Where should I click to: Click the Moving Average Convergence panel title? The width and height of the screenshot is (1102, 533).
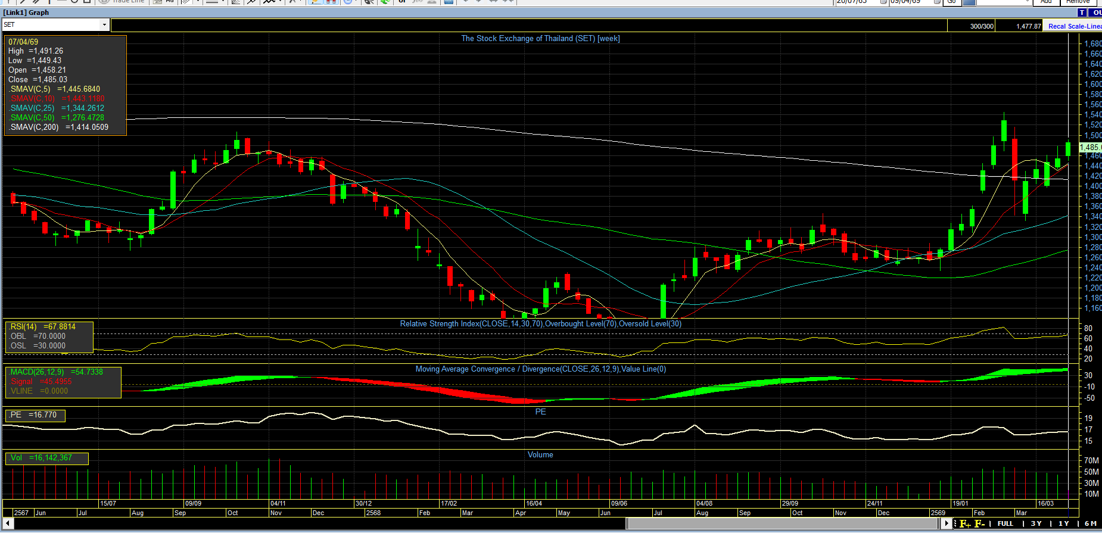click(540, 369)
